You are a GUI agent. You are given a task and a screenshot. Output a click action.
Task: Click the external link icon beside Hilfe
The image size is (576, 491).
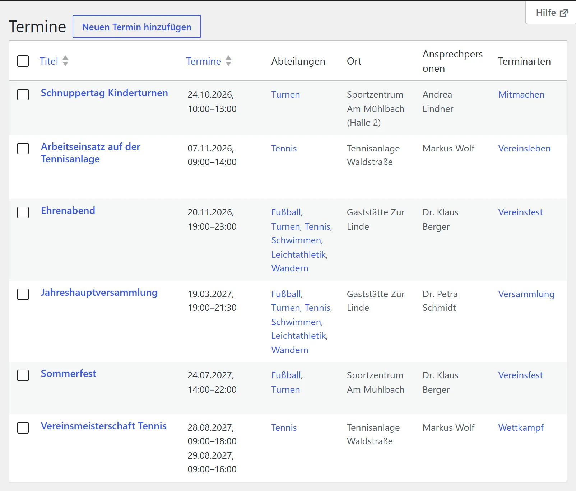tap(564, 13)
